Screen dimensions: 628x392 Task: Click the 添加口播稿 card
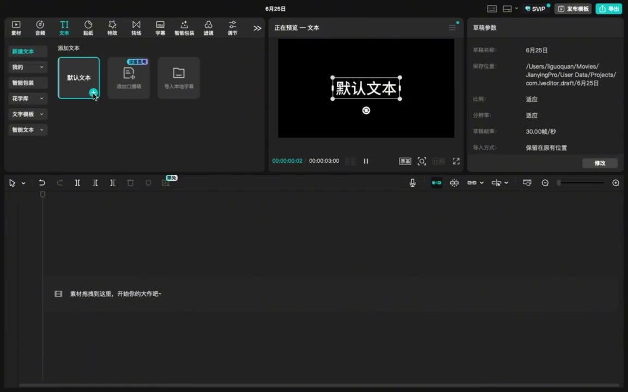click(x=129, y=78)
